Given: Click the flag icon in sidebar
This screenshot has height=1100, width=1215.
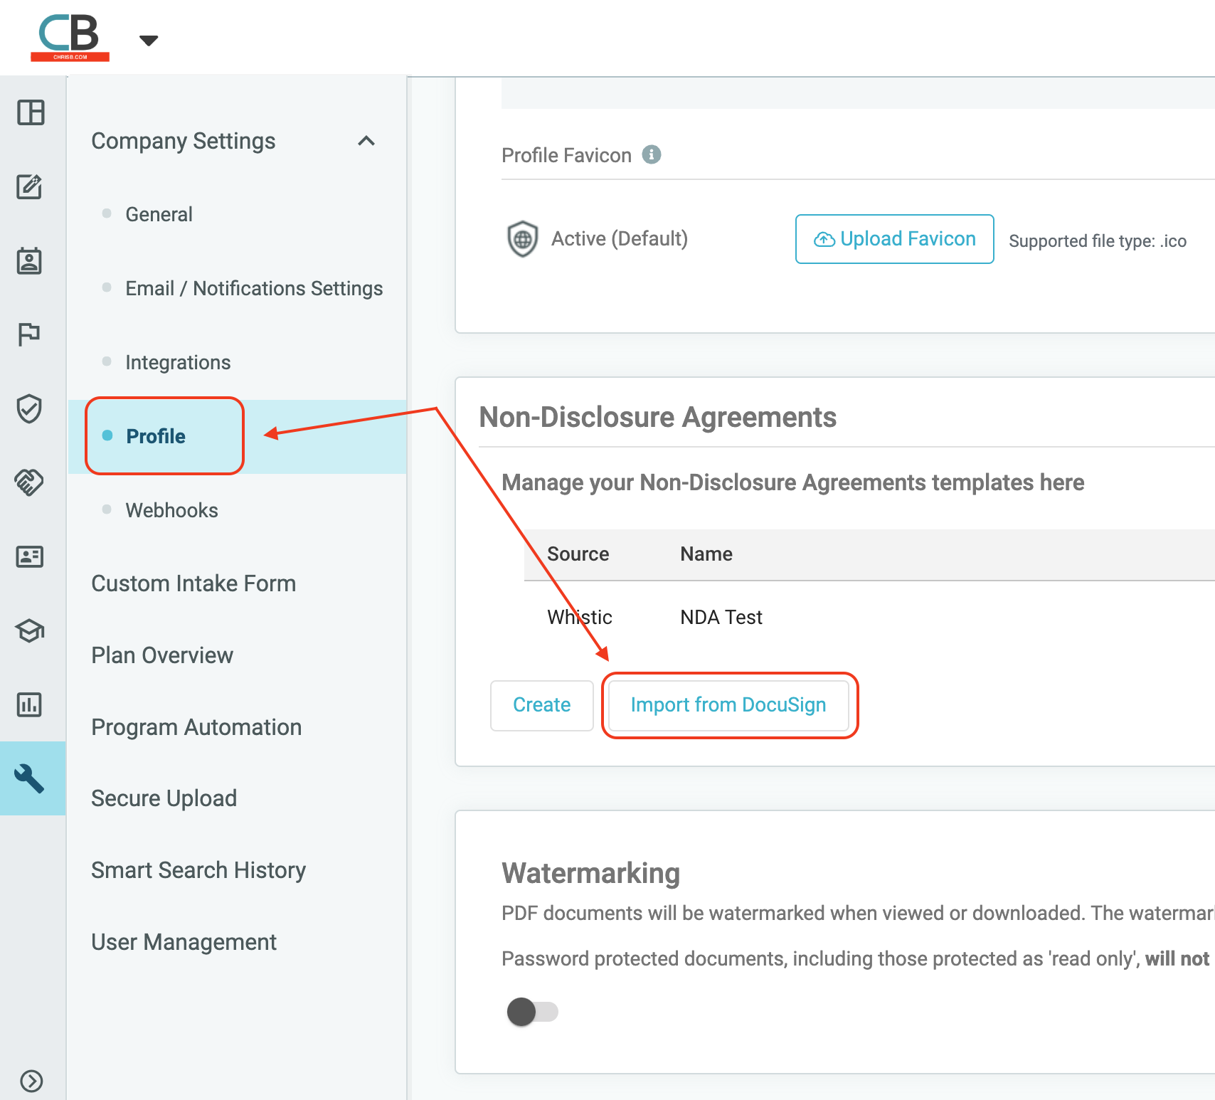Looking at the screenshot, I should [29, 334].
